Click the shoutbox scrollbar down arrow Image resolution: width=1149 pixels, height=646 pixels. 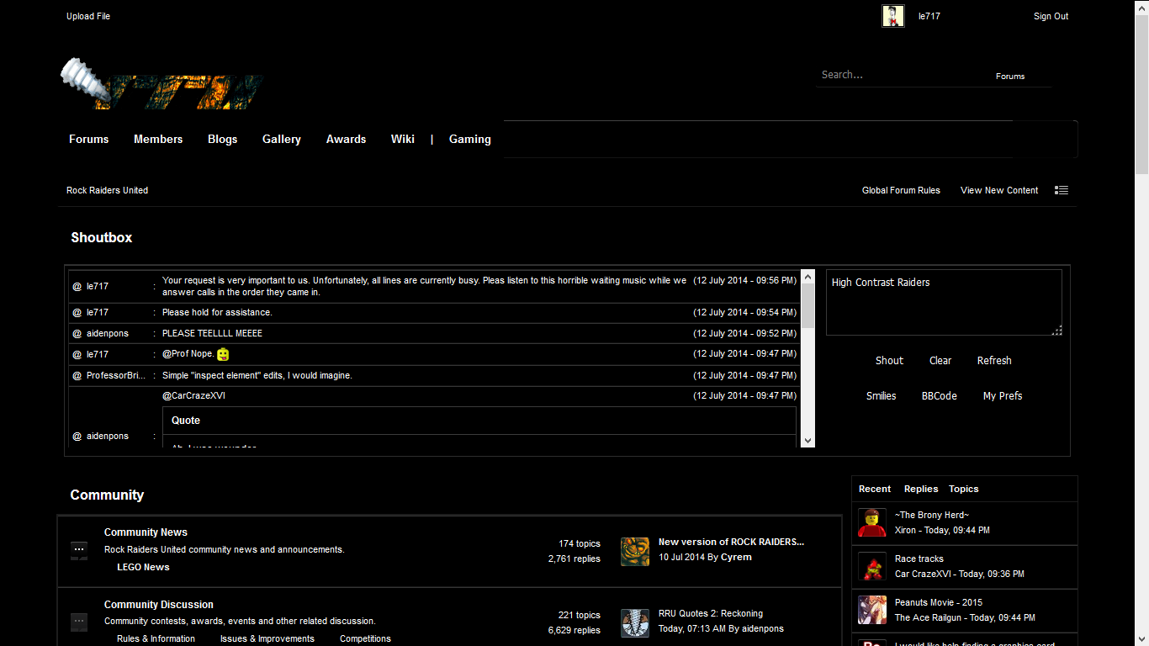pos(808,440)
